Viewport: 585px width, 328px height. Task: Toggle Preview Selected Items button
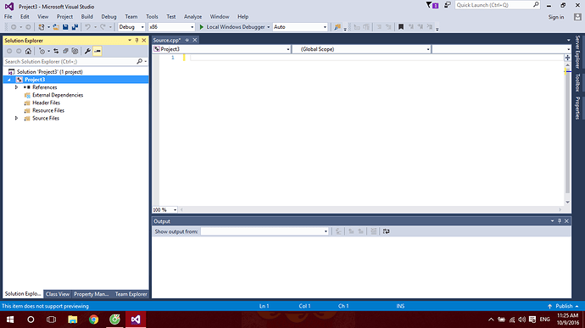coord(97,51)
